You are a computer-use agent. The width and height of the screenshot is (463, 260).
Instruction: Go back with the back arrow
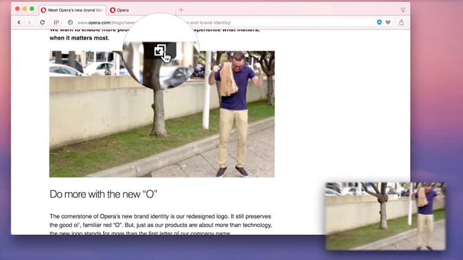19,22
